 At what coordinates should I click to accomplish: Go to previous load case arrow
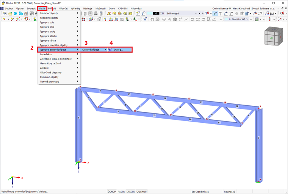(x=200, y=13)
